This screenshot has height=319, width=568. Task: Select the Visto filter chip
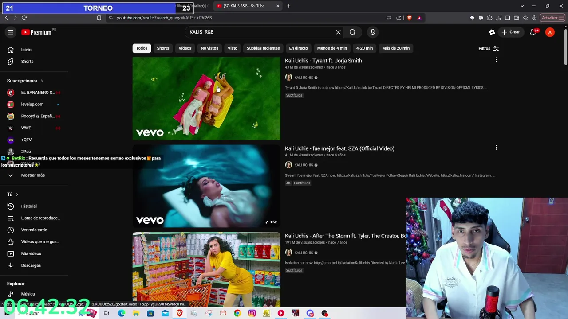click(x=233, y=48)
